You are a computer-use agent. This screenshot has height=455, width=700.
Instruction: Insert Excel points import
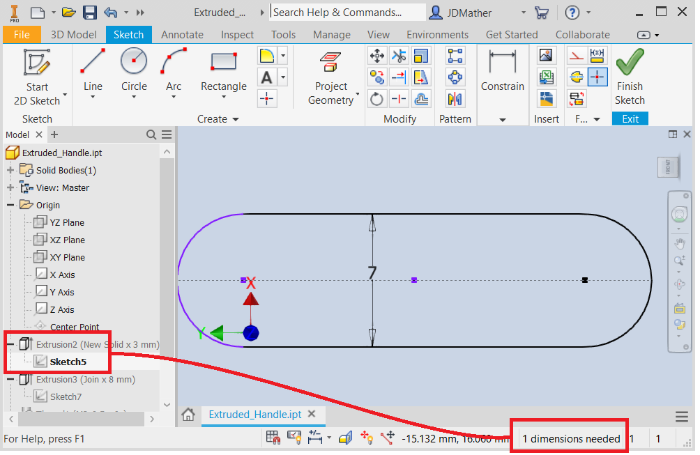(x=546, y=77)
